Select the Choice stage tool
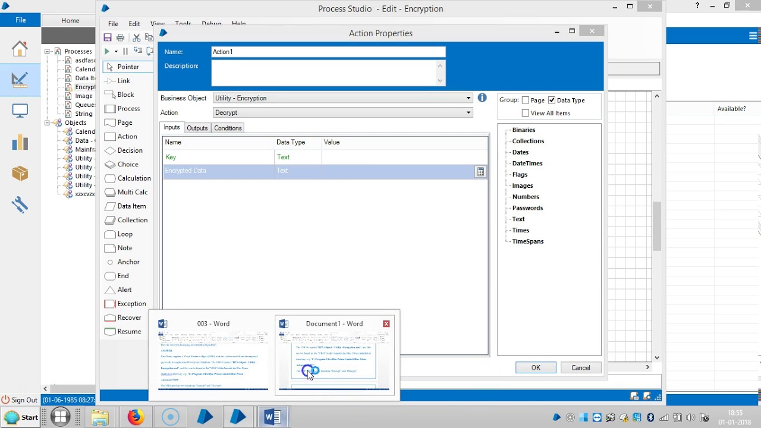This screenshot has width=761, height=428. click(x=127, y=164)
